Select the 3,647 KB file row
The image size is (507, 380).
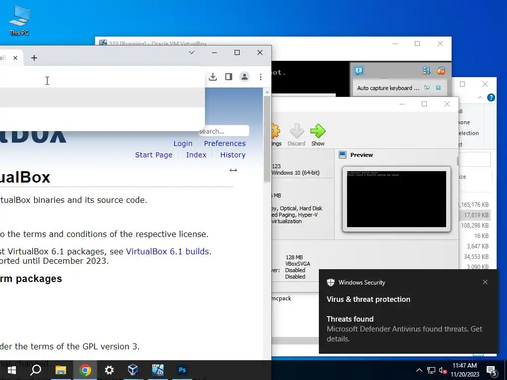475,246
